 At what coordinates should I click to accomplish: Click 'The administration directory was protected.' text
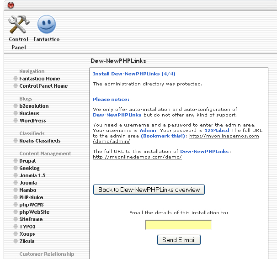click(x=147, y=84)
